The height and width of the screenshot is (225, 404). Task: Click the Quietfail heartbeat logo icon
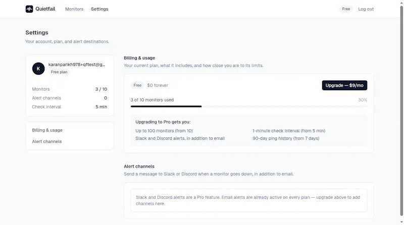29,9
